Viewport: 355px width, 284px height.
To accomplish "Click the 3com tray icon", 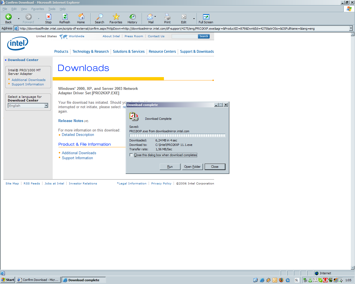I will tap(315, 280).
